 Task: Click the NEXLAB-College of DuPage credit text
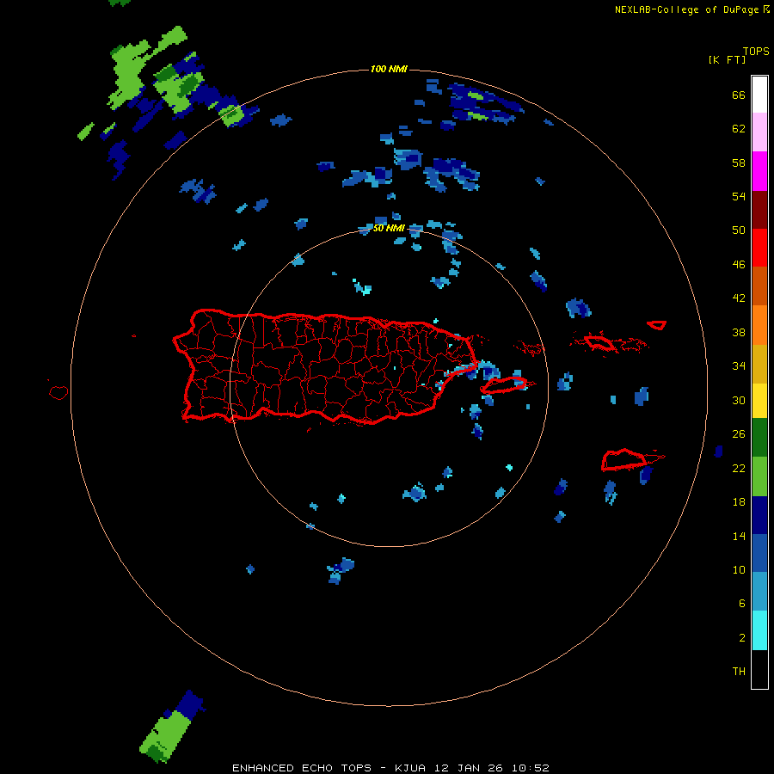[x=686, y=9]
